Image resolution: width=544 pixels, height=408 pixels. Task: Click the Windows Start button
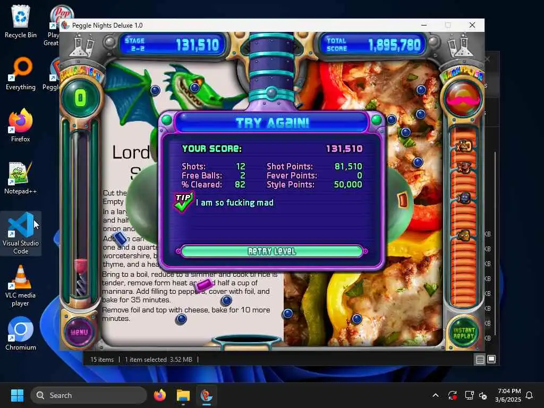[x=17, y=395]
